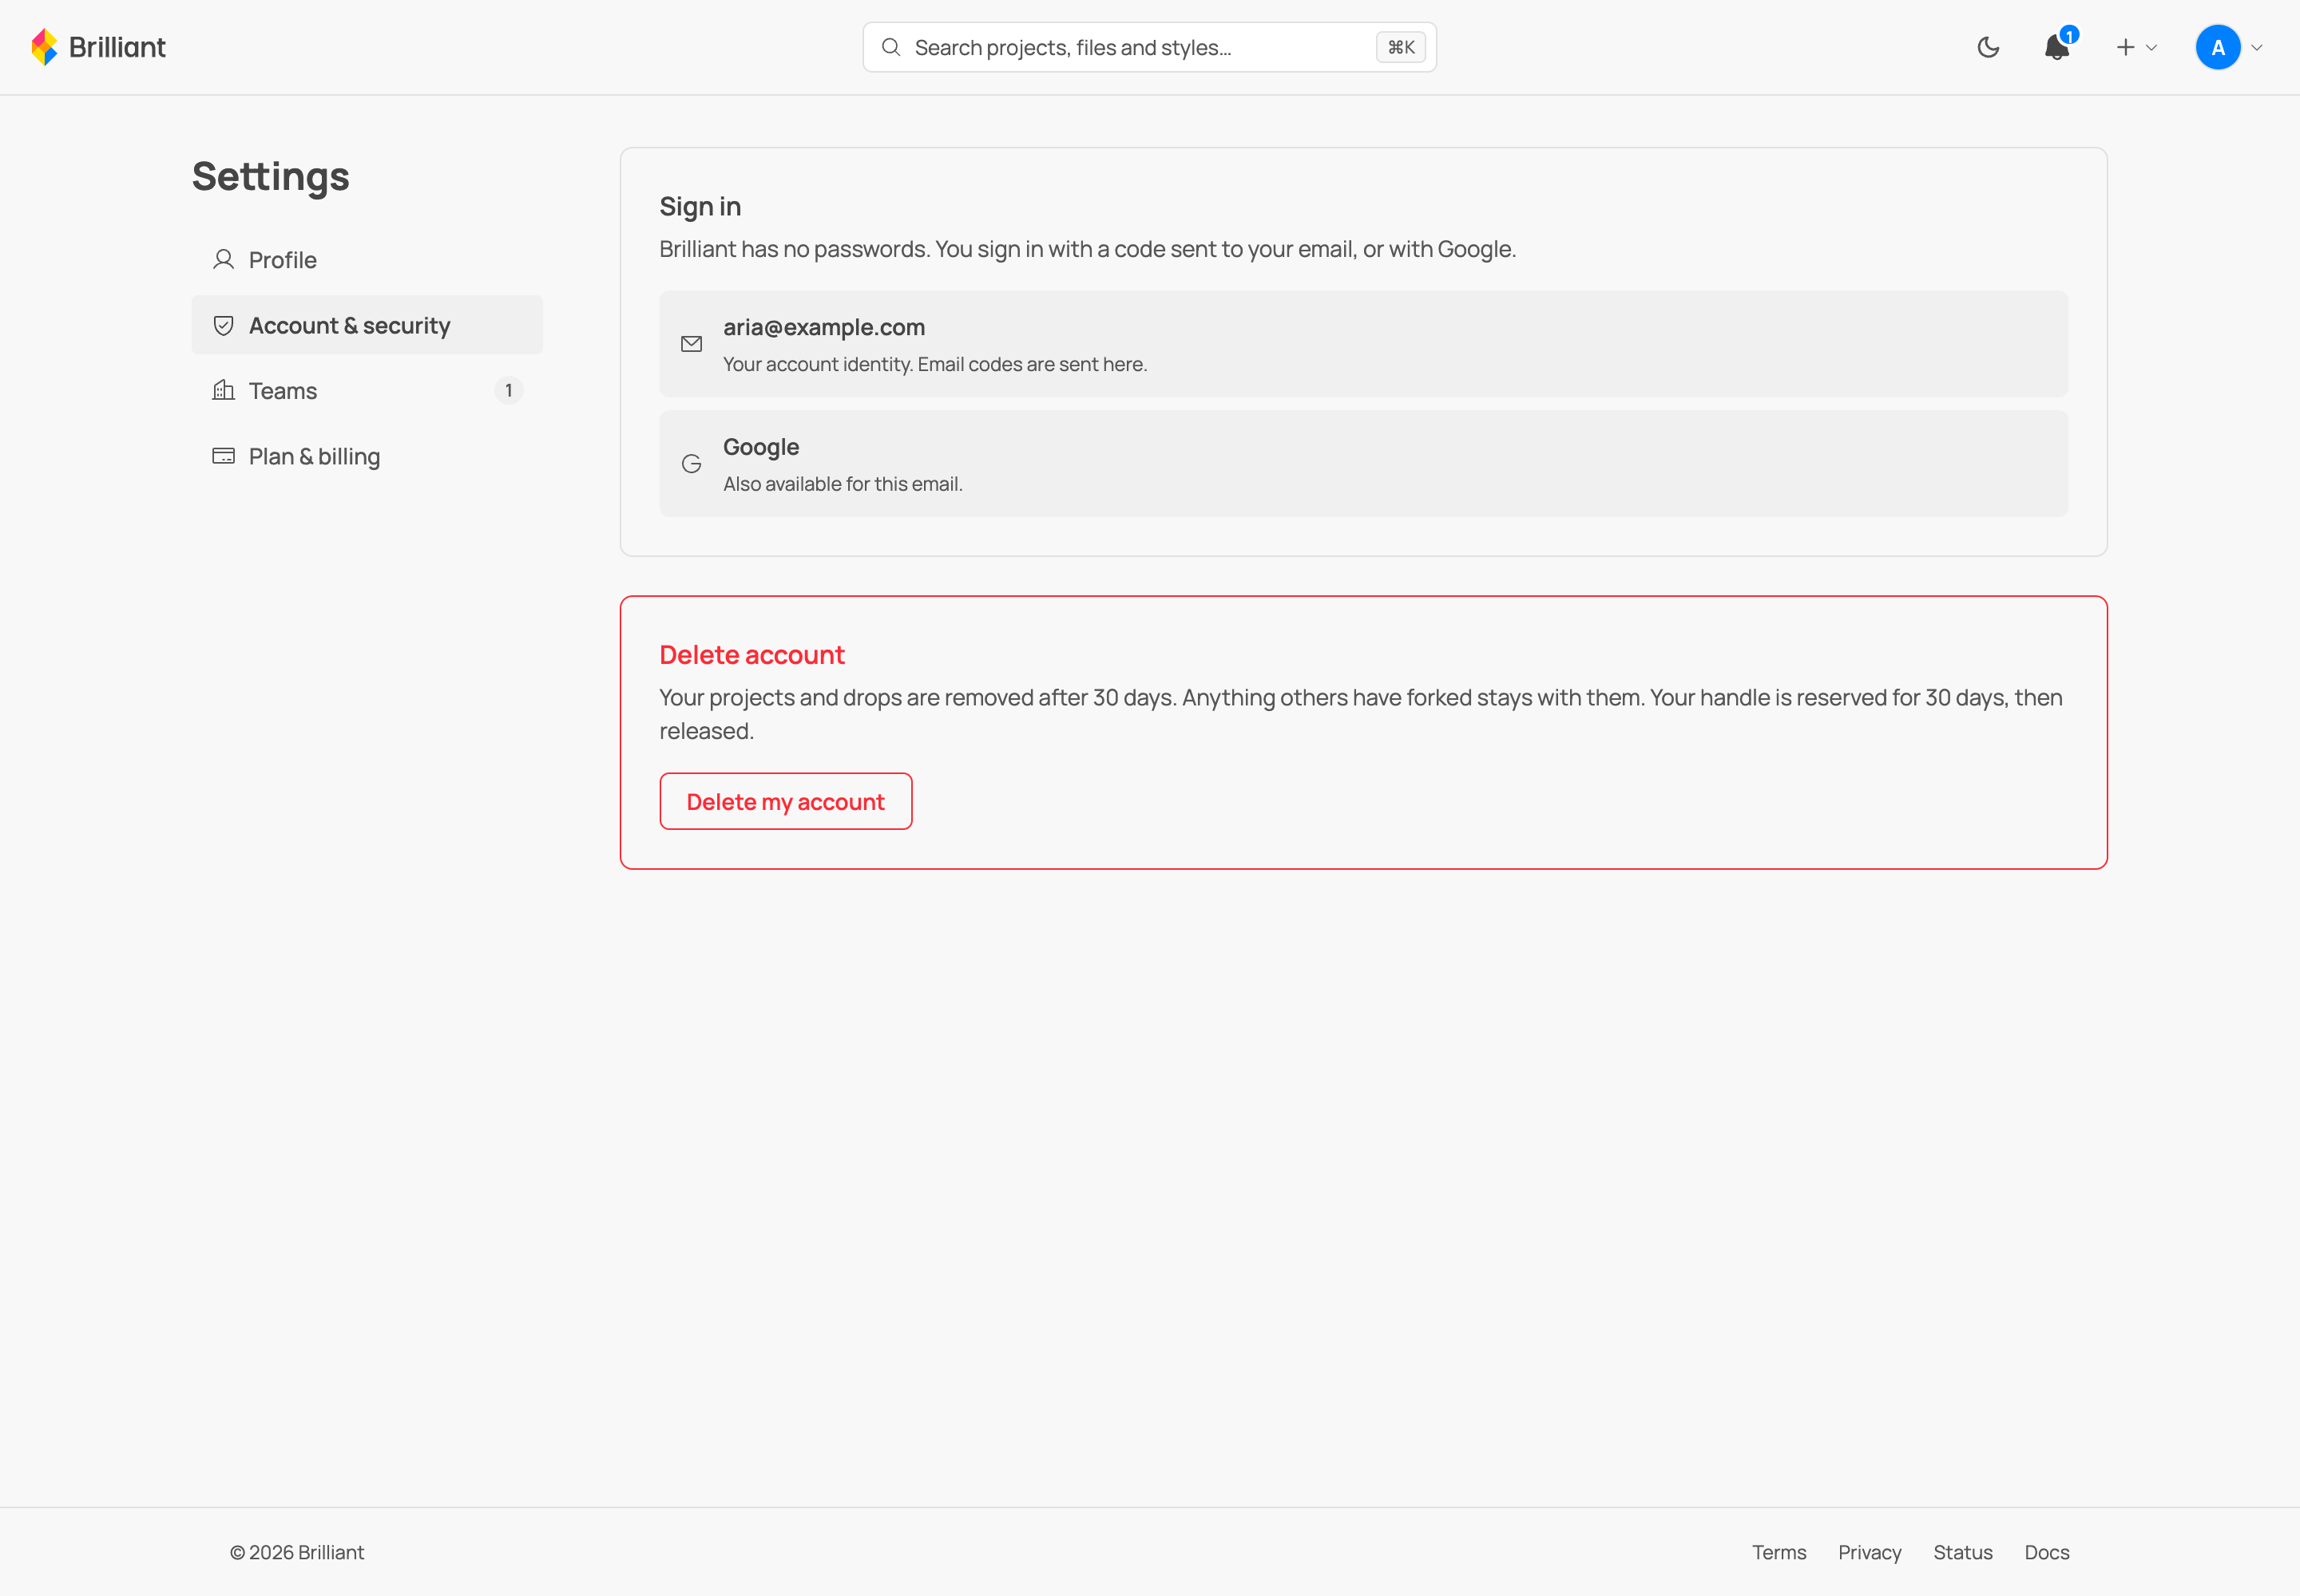Toggle dark mode moon icon
2300x1596 pixels.
(1988, 47)
